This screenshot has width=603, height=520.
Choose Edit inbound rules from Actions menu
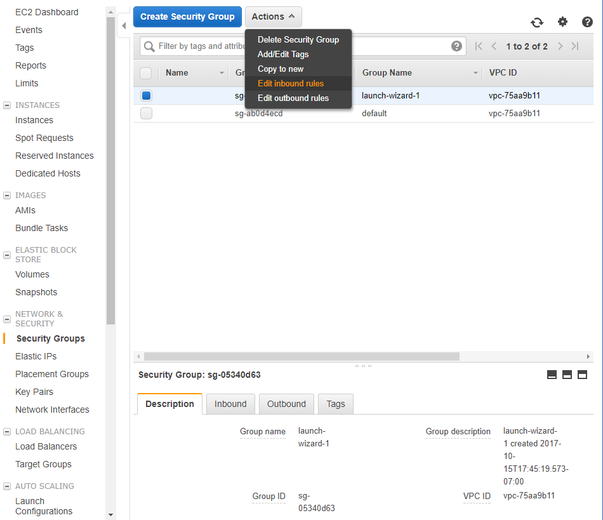292,83
